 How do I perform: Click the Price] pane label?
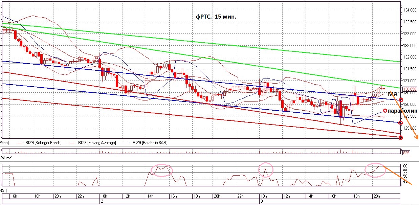tap(5, 143)
